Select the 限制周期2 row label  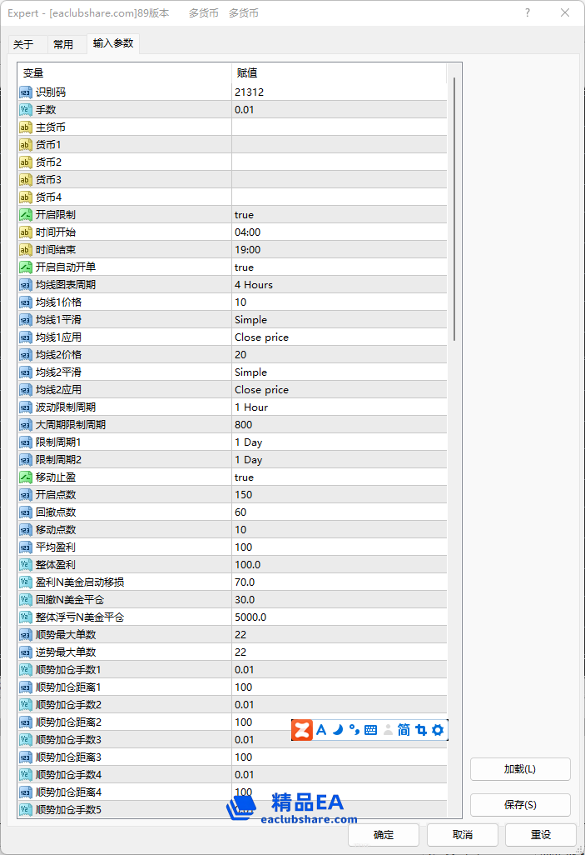pyautogui.click(x=58, y=460)
